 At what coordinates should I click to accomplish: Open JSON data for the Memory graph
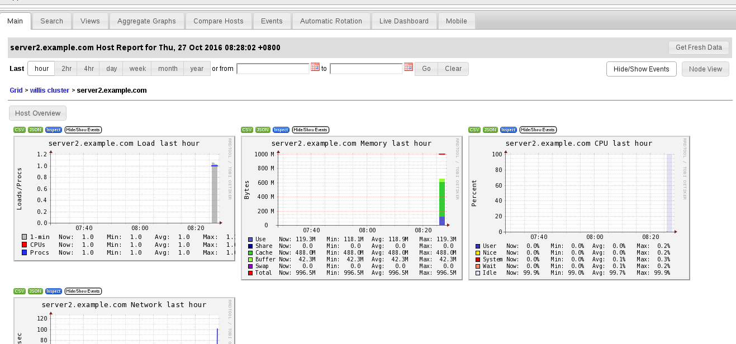(x=263, y=130)
